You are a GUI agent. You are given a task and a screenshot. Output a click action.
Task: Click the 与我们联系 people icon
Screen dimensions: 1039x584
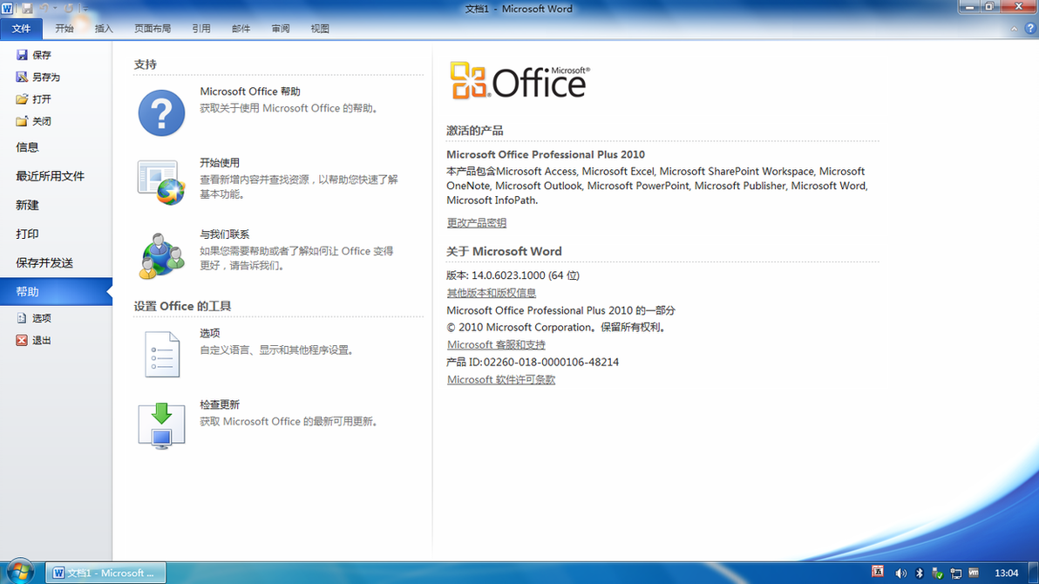tap(161, 256)
